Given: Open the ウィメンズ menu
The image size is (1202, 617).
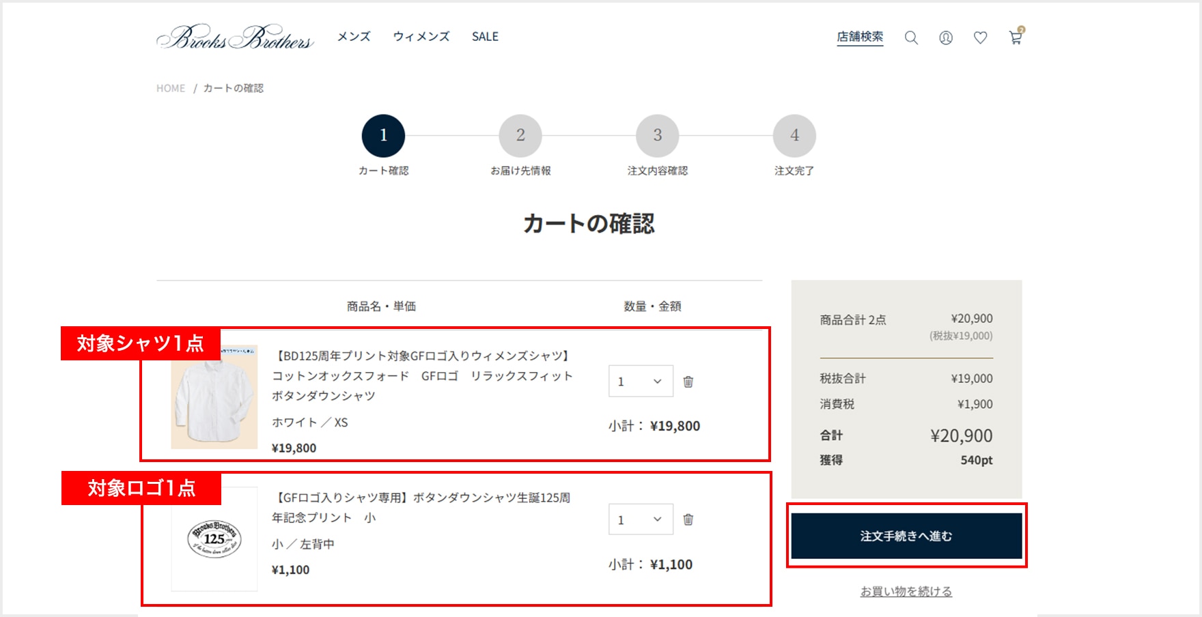Looking at the screenshot, I should pos(421,37).
